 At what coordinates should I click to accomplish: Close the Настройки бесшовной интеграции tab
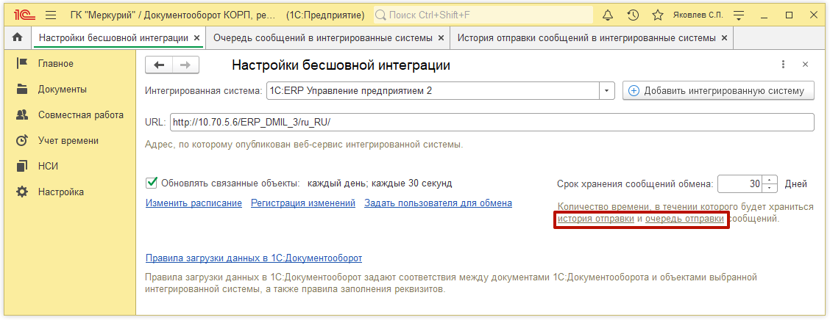point(197,38)
